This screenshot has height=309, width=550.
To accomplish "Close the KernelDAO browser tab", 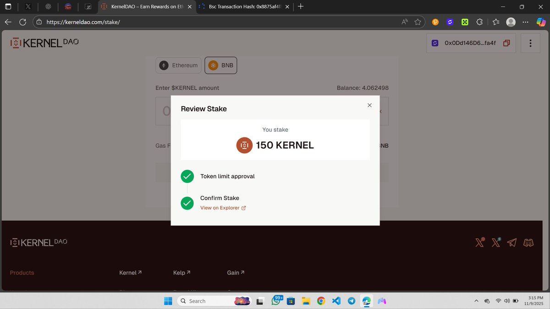I will point(189,7).
